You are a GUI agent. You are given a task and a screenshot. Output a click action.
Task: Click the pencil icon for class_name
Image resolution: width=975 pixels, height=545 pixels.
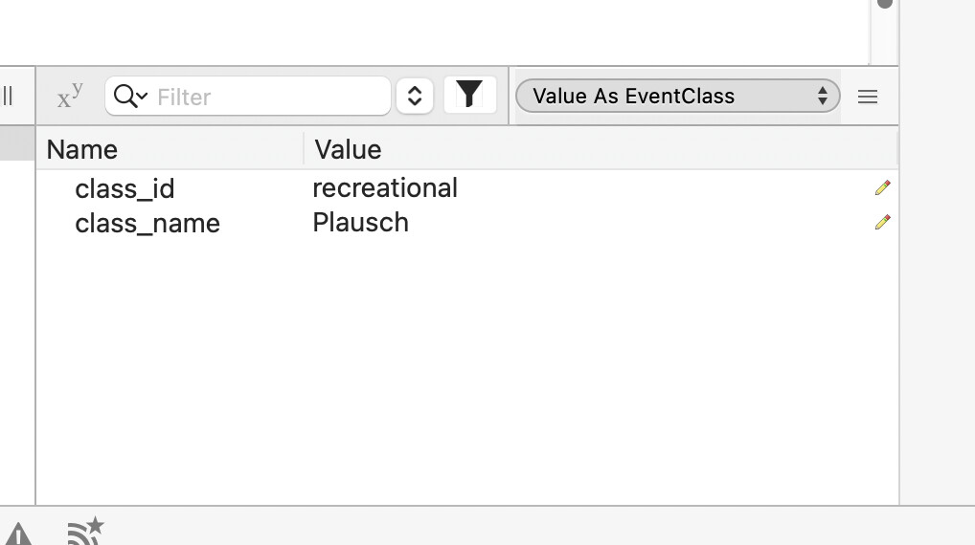coord(882,222)
